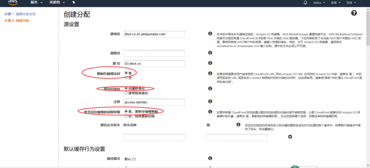Show info for 源访问身份 option
This screenshot has width=370, height=168.
click(x=210, y=88)
